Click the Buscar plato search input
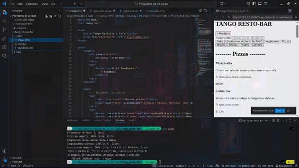299x168 pixels. click(x=248, y=38)
